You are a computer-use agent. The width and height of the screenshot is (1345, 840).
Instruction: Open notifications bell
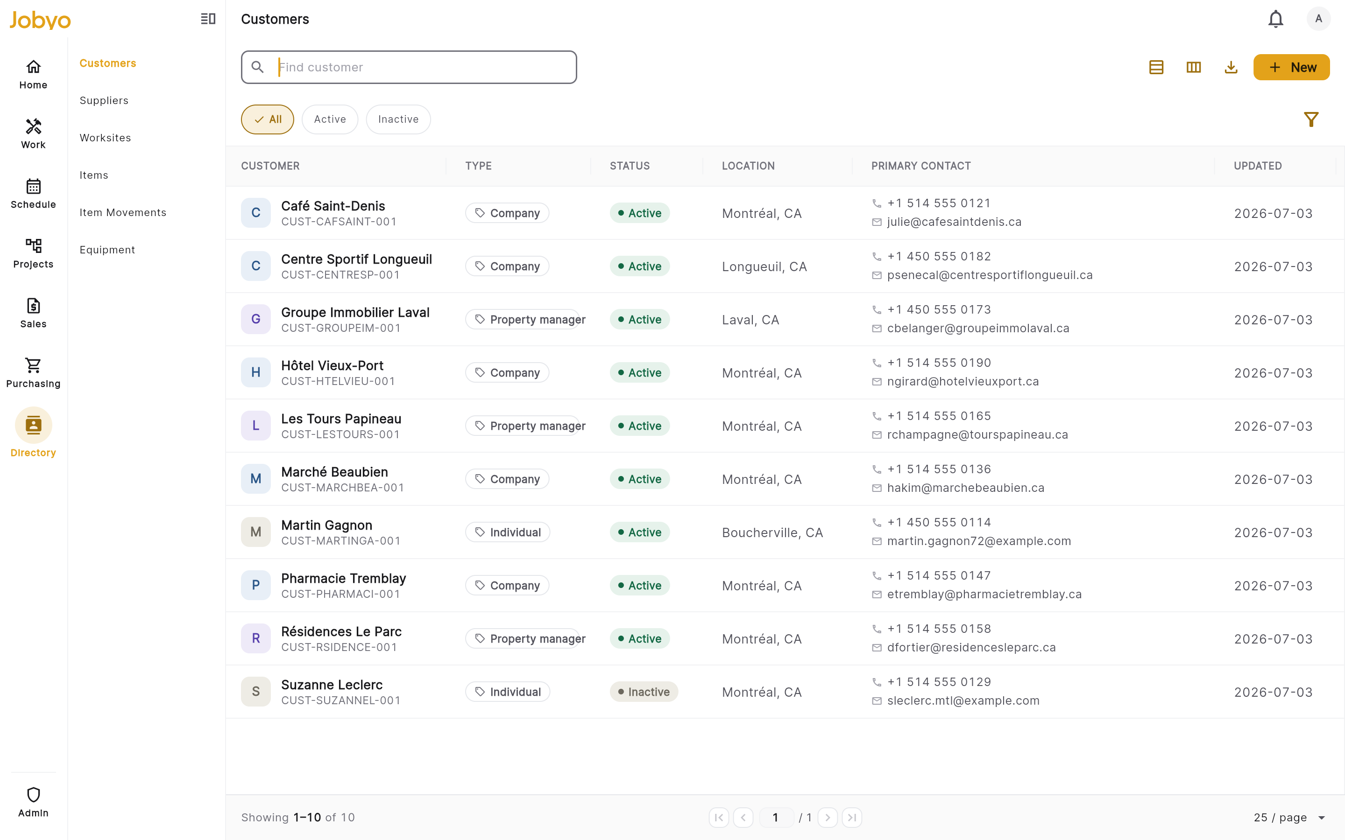pos(1275,19)
